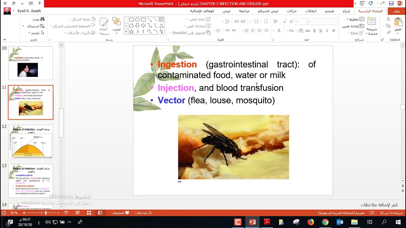Start Slide Show from status bar icon
Viewport: 406px width, 228px height.
pos(66,213)
